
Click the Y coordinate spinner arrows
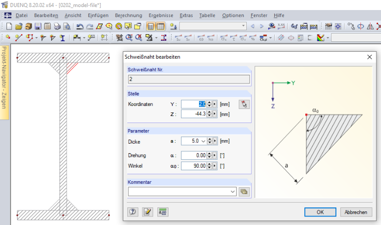coord(209,104)
